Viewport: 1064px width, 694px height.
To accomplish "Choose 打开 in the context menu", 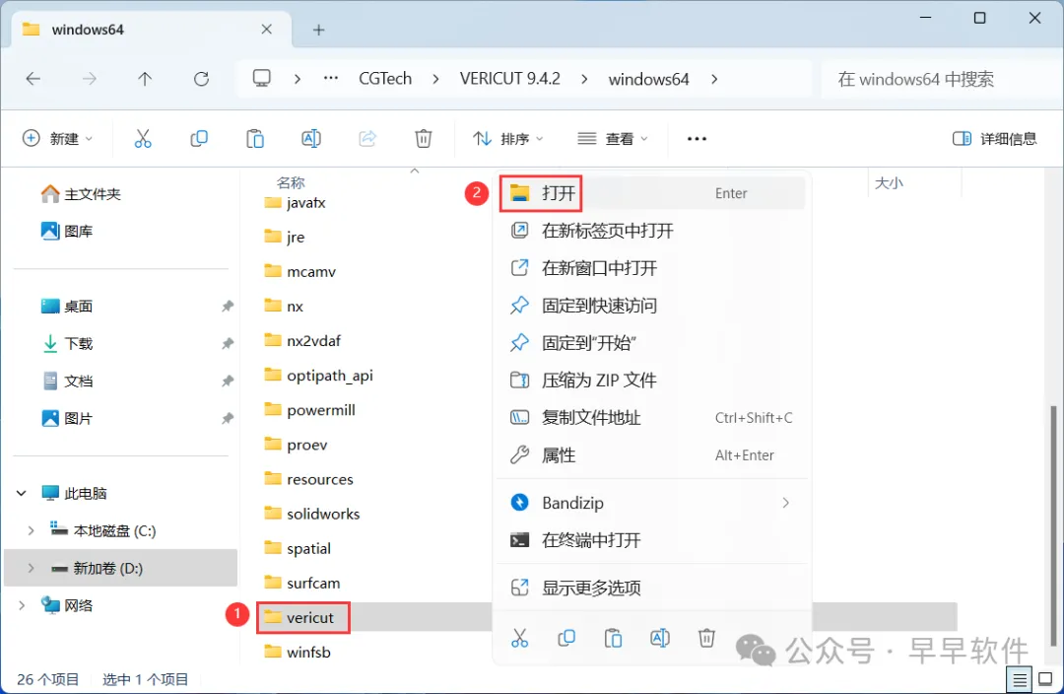I will (x=651, y=193).
